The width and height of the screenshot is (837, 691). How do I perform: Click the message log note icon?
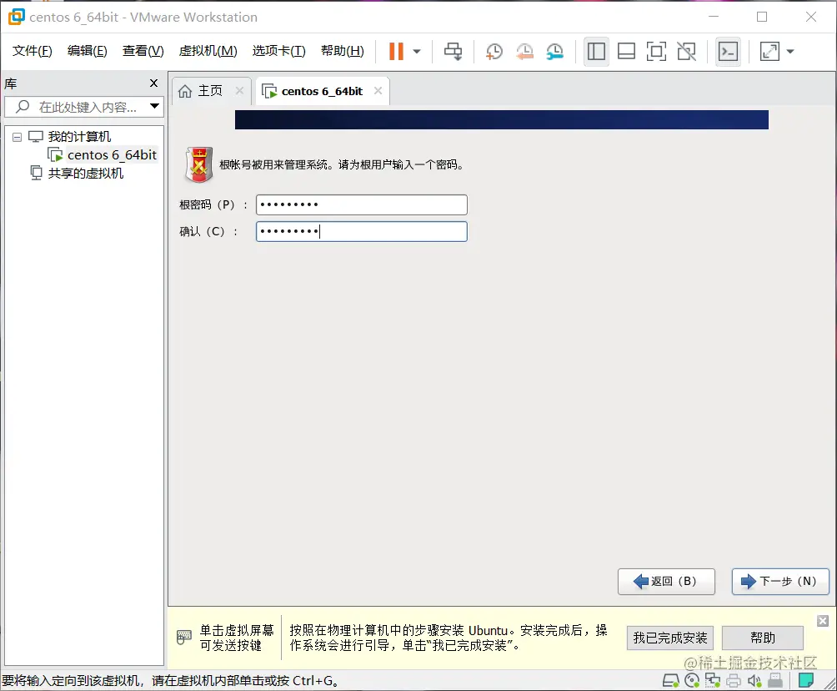point(805,680)
